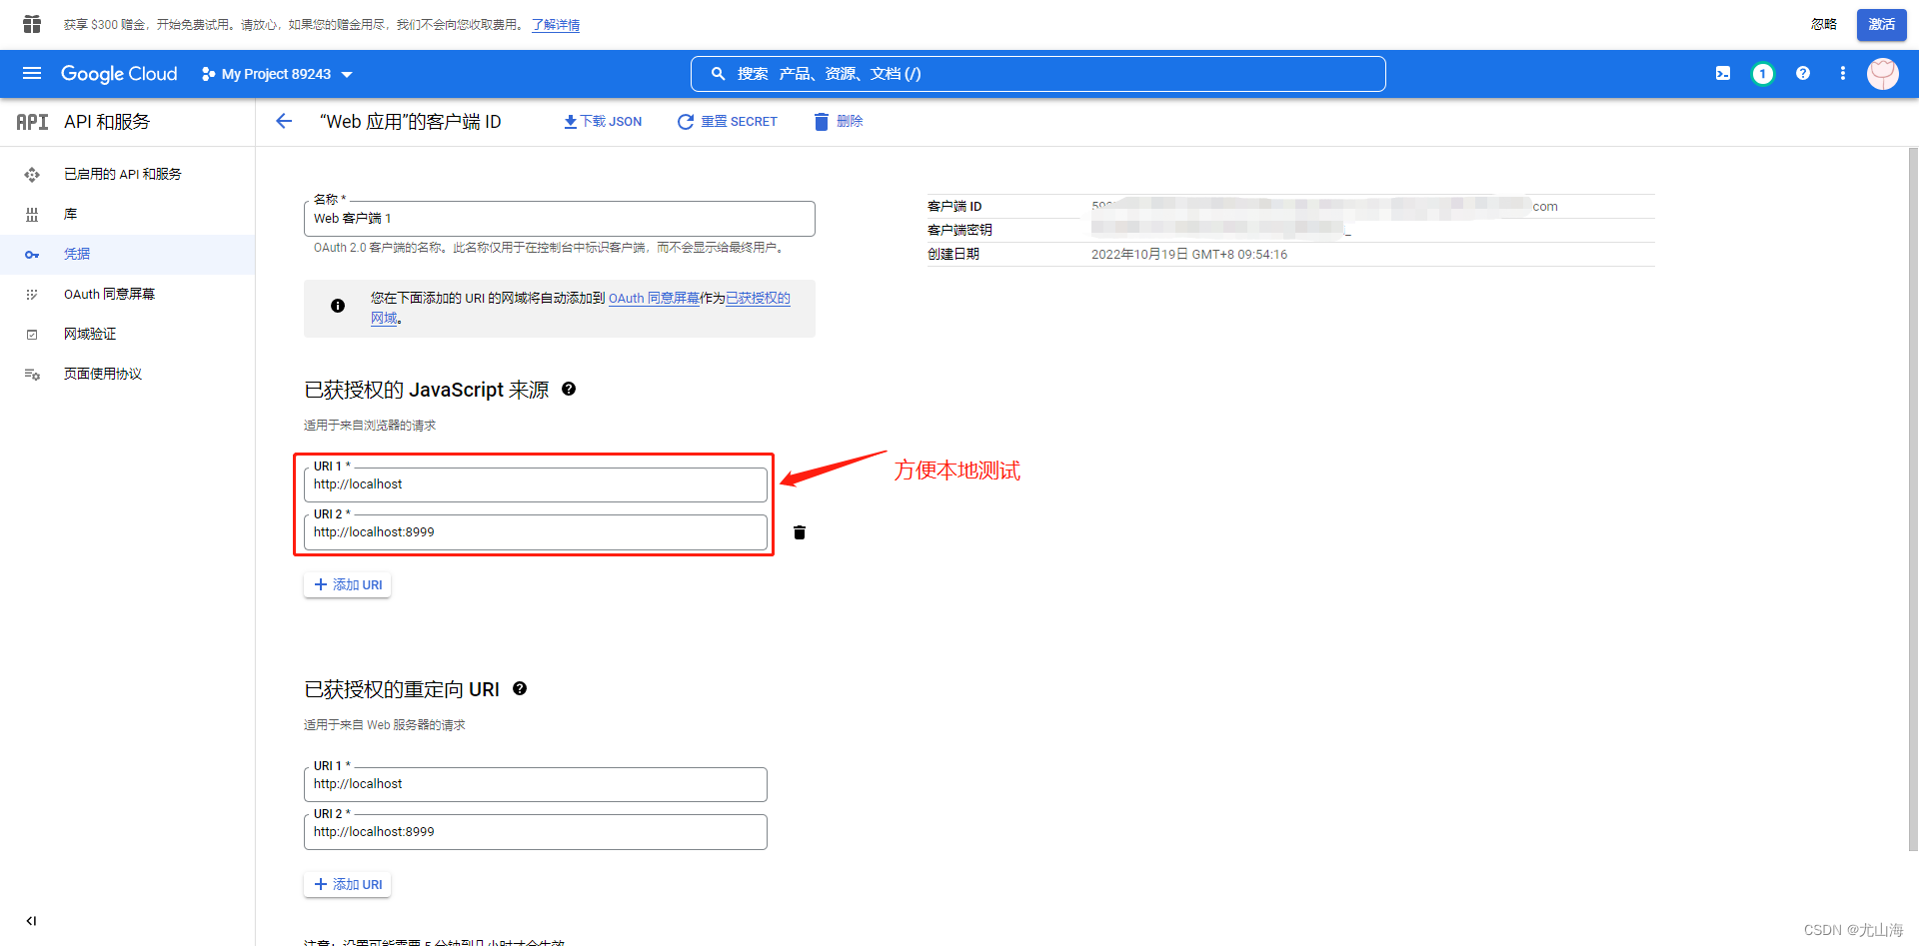Click the 激活 button top right
1919x946 pixels.
1881,25
